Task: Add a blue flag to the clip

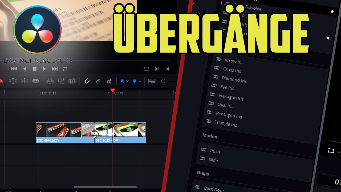Action: pos(122,81)
